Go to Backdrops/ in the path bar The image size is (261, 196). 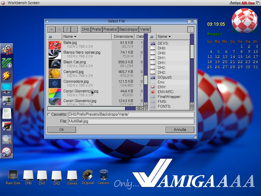pos(128,29)
